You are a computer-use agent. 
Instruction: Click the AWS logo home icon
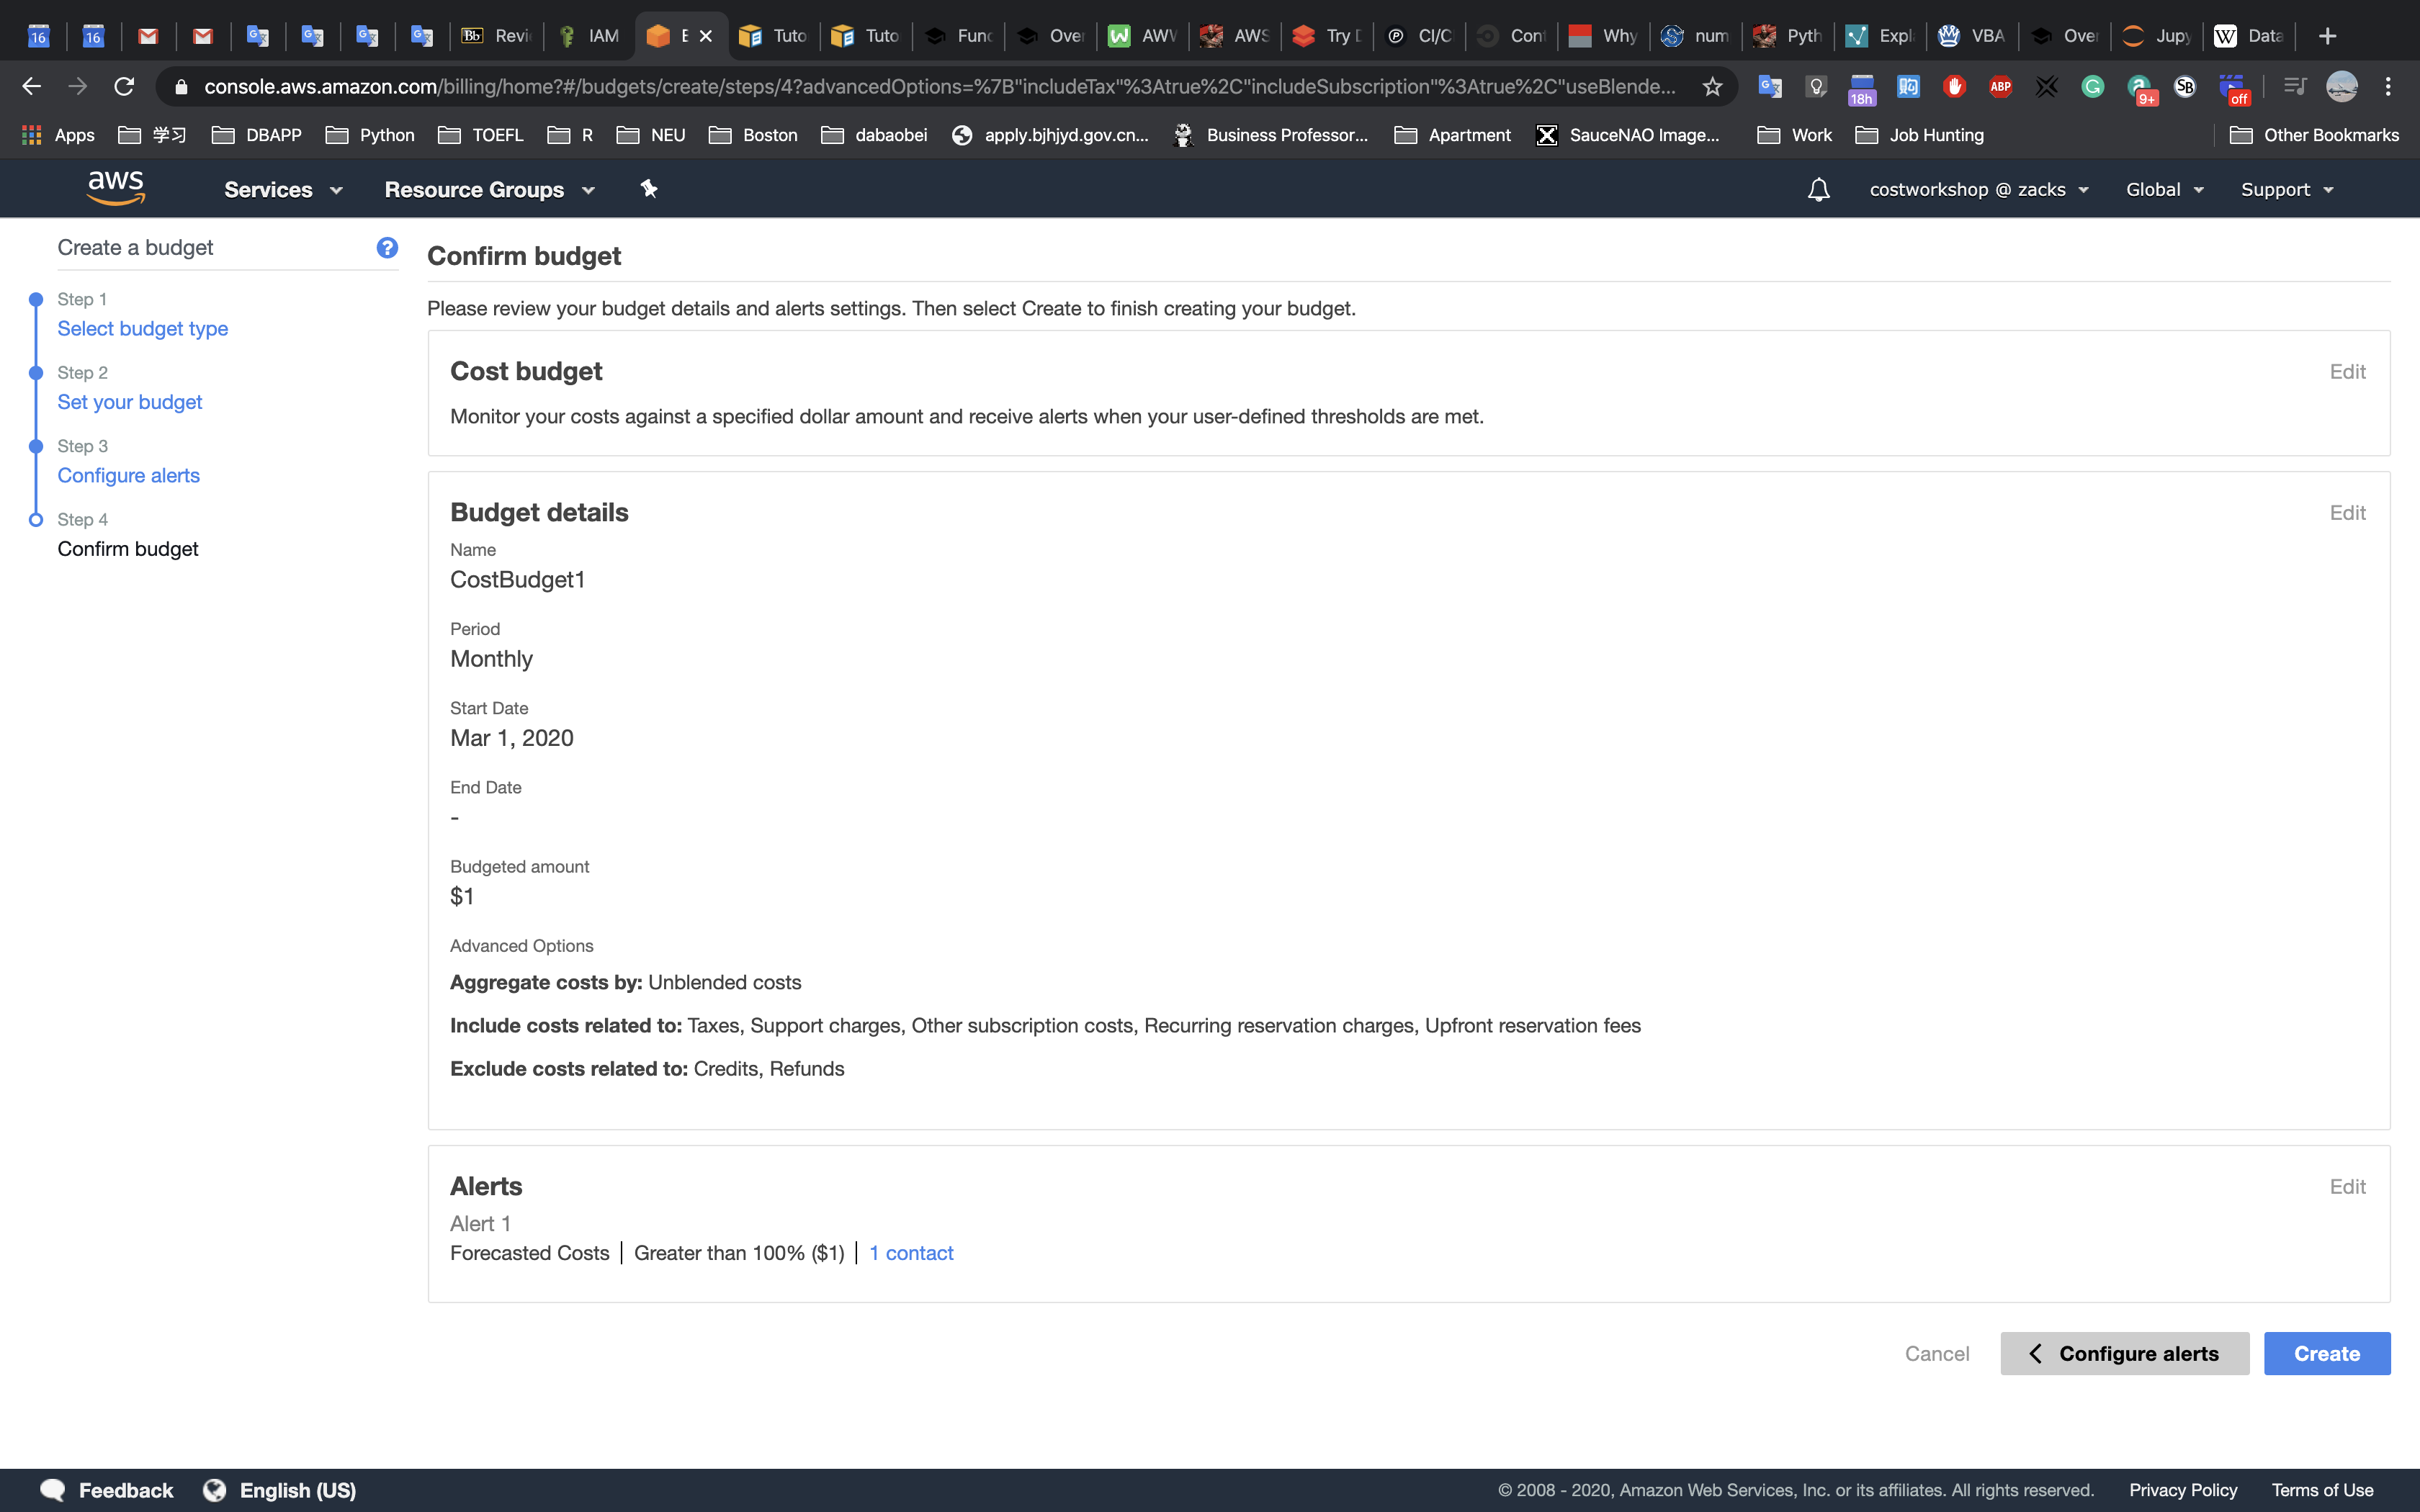coord(116,188)
